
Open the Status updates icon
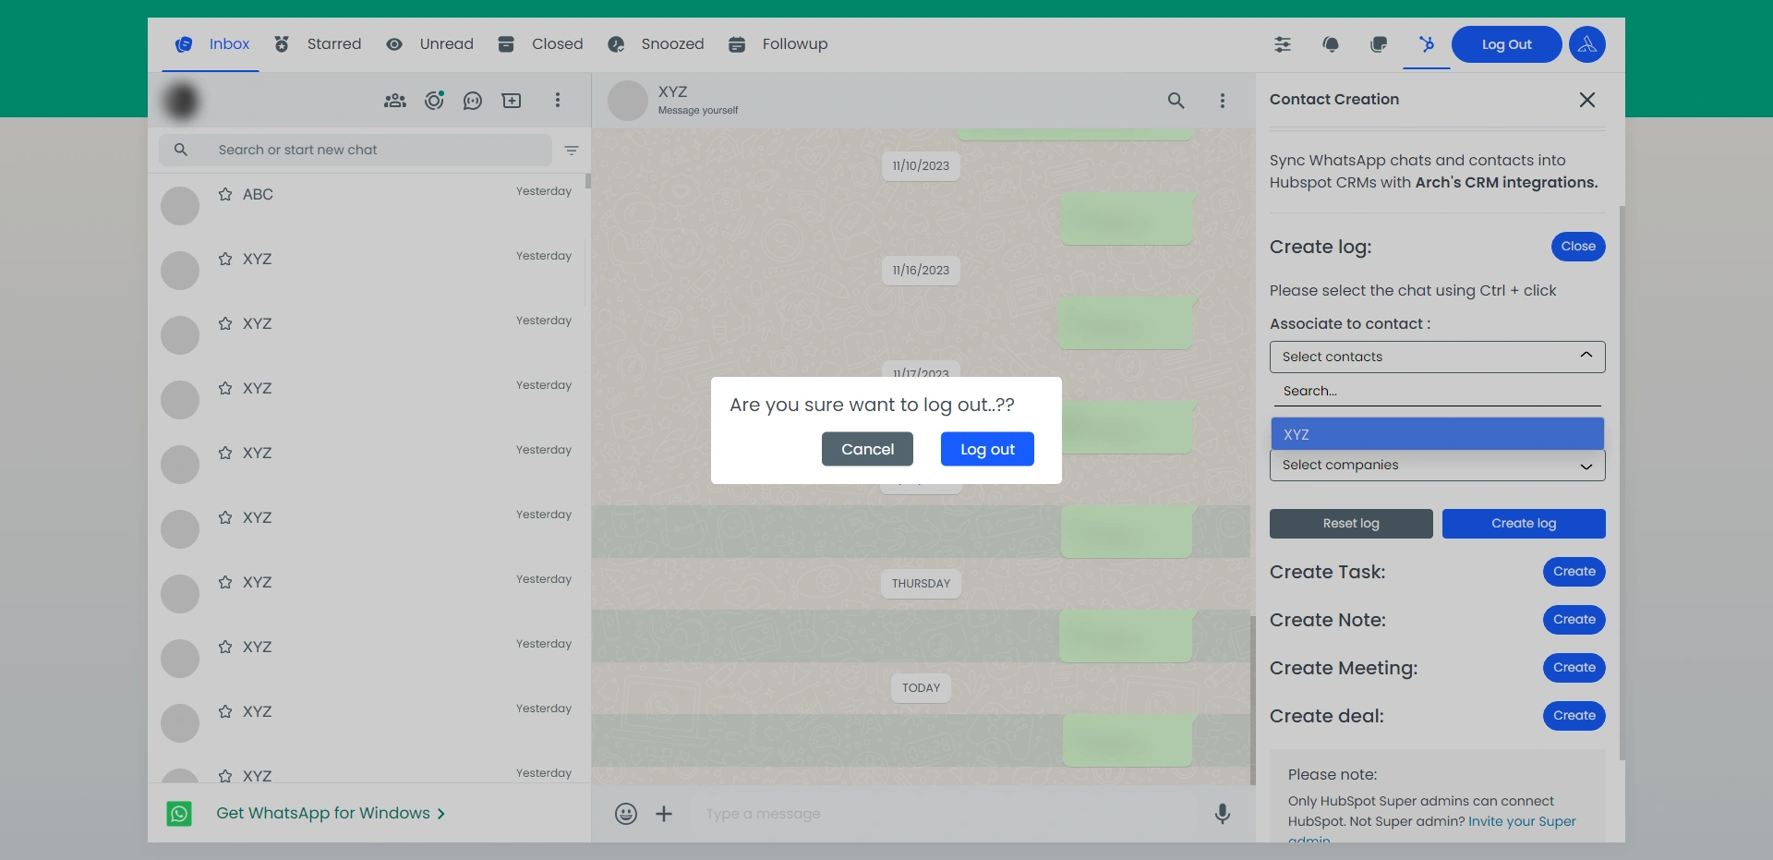(434, 101)
